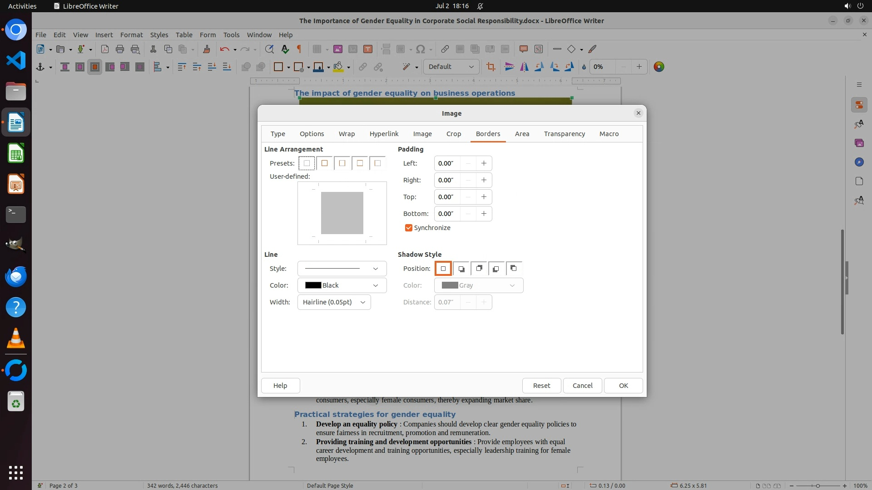Expand the line Style dropdown
This screenshot has width=872, height=490.
342,269
